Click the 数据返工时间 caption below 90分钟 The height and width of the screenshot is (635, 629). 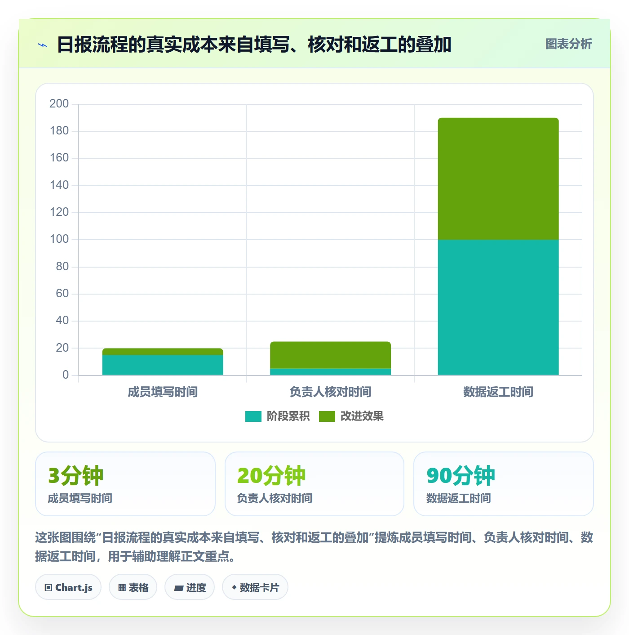(458, 498)
